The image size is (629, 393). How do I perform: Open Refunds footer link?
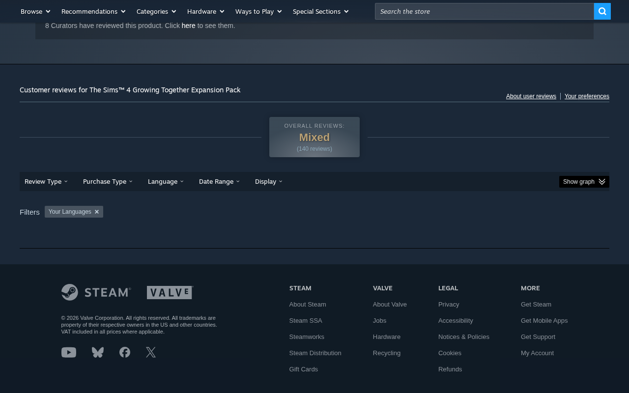(450, 369)
